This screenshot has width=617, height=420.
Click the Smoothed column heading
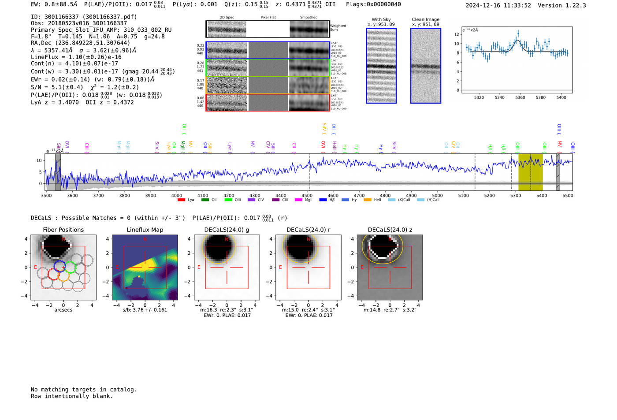coord(309,18)
